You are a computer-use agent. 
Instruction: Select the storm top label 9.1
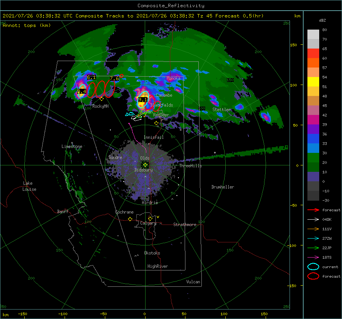click(x=143, y=100)
